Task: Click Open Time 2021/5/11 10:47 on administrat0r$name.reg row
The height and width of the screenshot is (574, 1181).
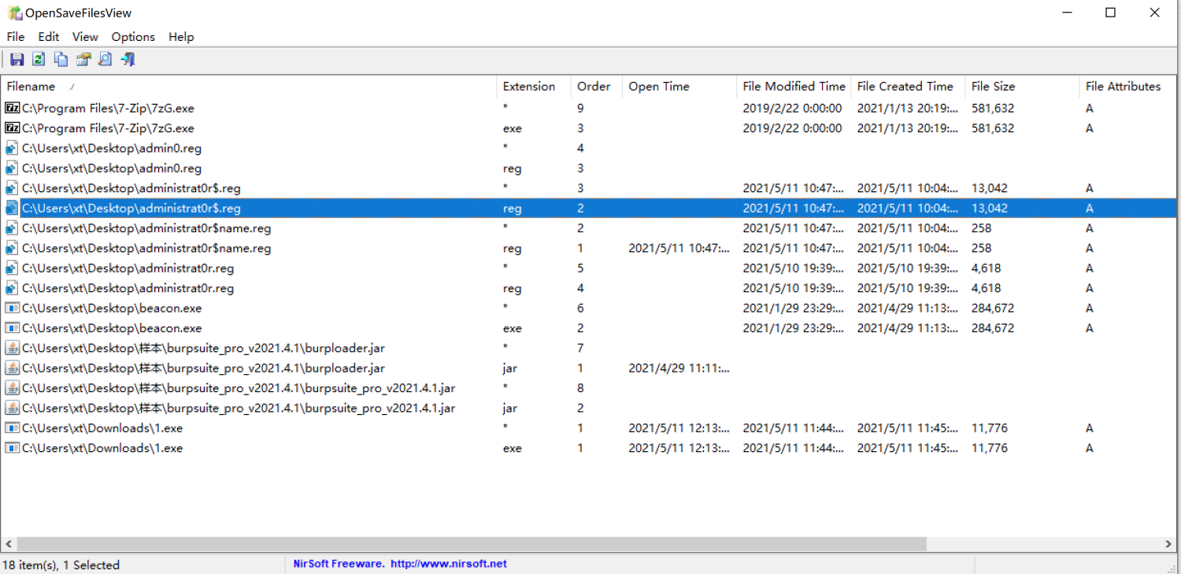Action: 679,248
